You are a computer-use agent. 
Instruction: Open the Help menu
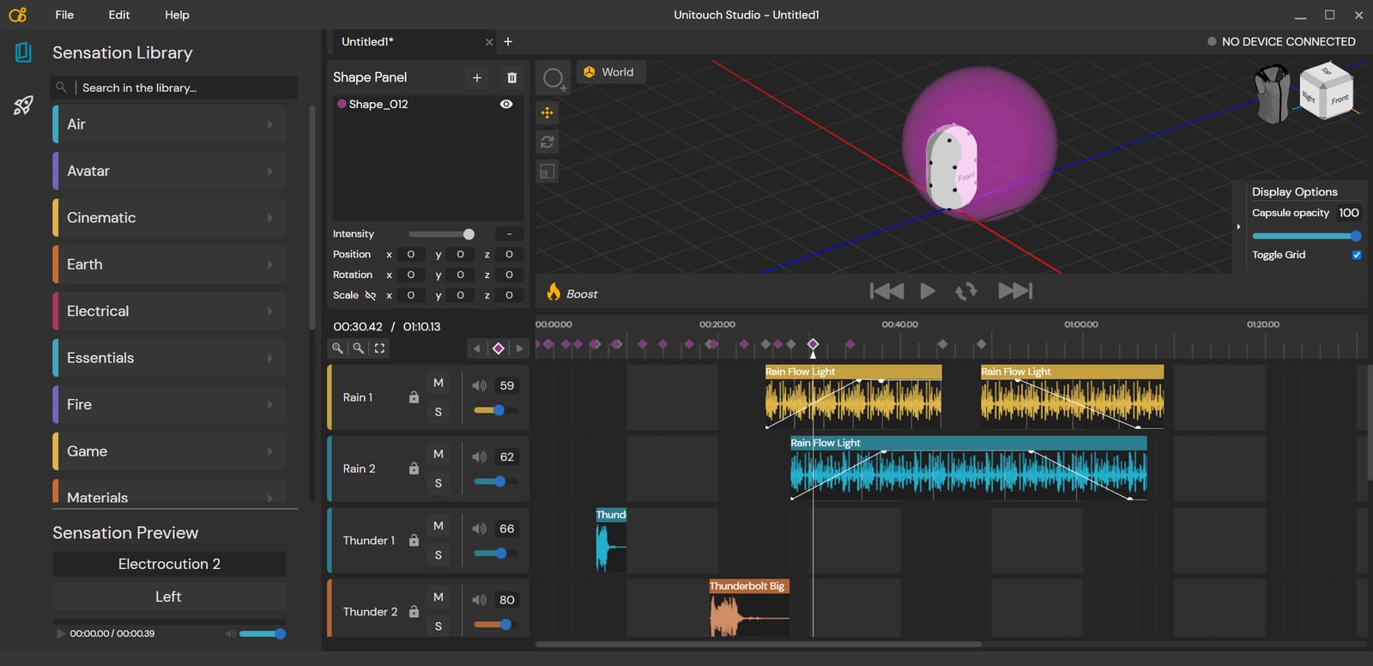[177, 15]
